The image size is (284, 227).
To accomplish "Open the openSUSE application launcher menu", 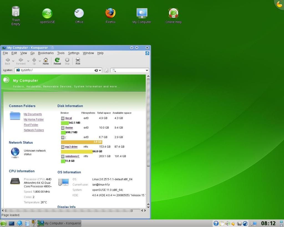I will (x=3, y=223).
